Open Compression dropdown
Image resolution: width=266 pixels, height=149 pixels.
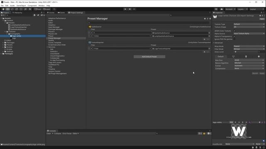click(249, 68)
